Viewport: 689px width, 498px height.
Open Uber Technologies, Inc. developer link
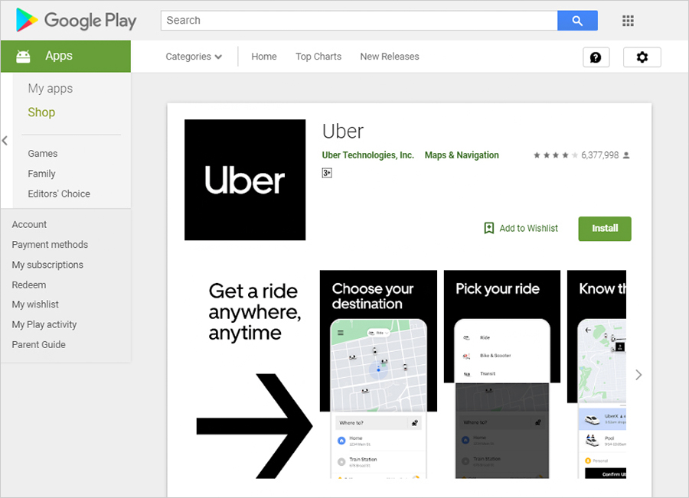point(367,155)
